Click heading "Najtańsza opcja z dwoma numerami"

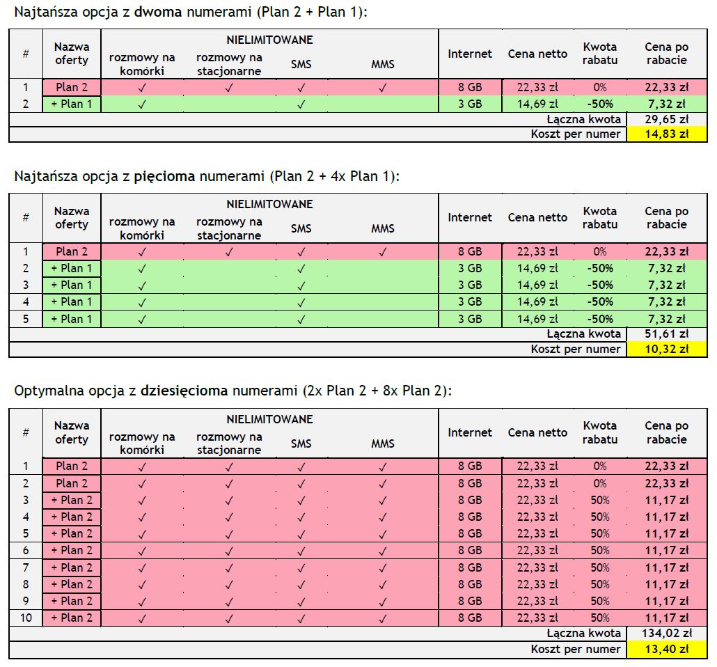point(191,11)
